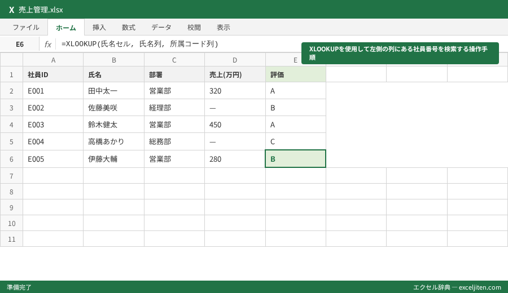Viewport: 508px width, 293px height.
Task: Select row 11 header
Action: click(x=11, y=239)
